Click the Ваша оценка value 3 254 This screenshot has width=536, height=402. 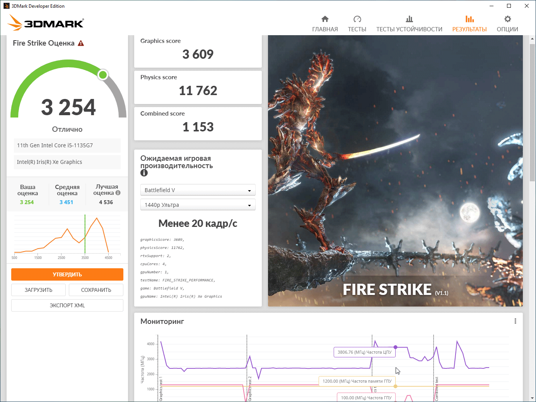pos(27,202)
